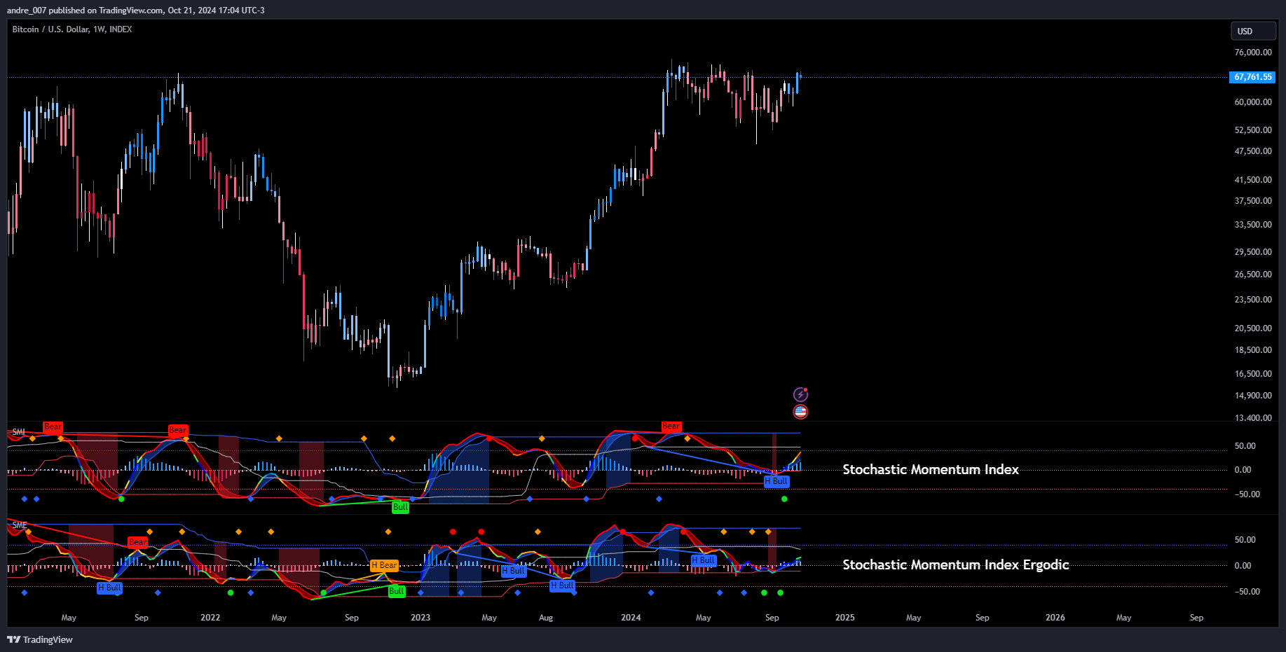Click the 29,500.00 price axis label
Viewport: 1286px width, 652px height.
click(x=1253, y=252)
